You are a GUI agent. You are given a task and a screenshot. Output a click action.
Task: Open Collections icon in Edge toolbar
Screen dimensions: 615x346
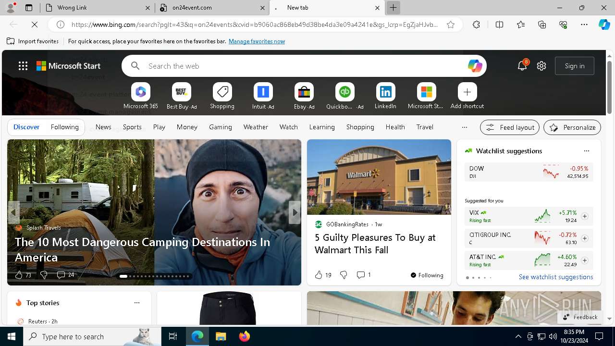542,25
